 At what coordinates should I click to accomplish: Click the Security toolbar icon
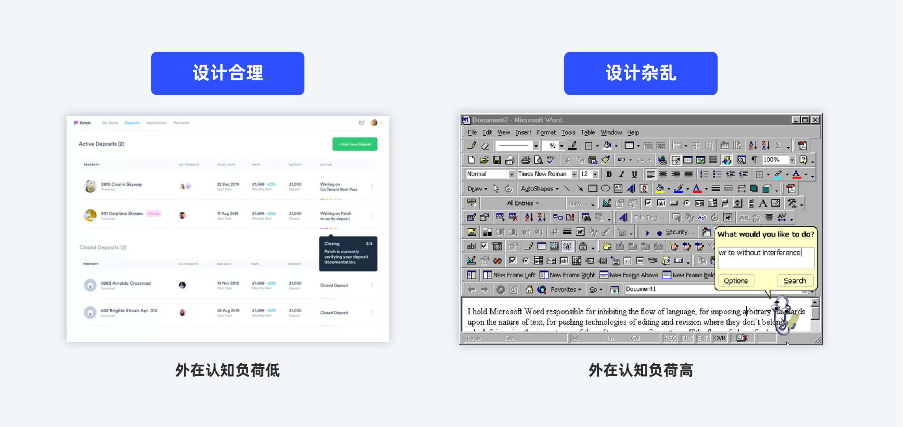(679, 232)
